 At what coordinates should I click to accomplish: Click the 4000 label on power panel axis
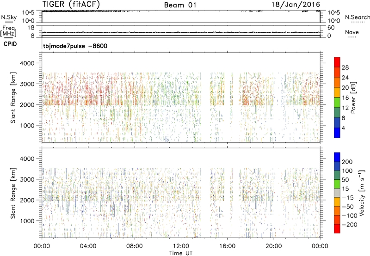[27, 63]
